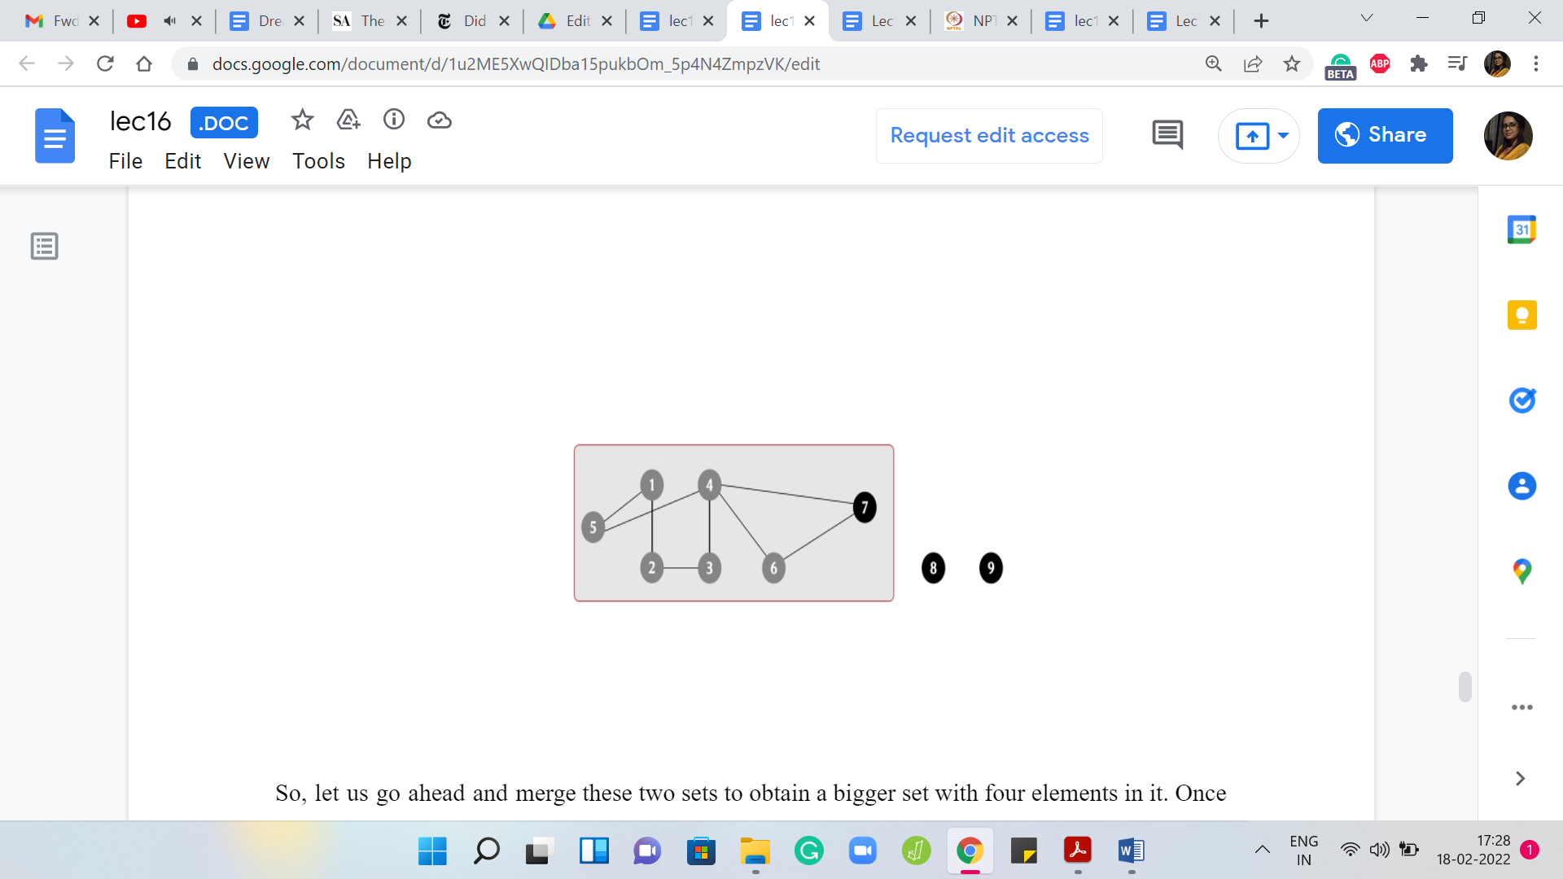Screen dimensions: 1563x879
Task: Open document details info icon
Action: 394,120
